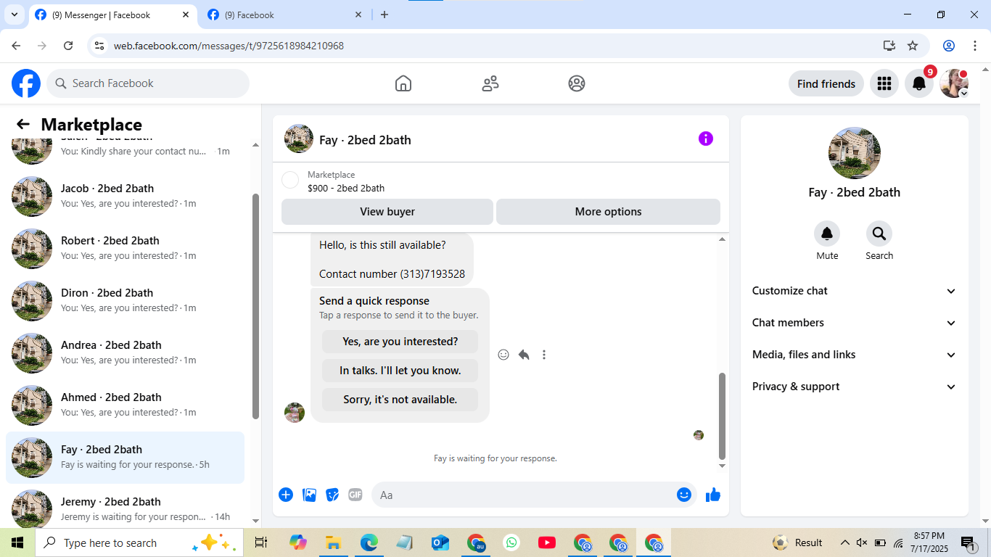Open Jacob's 2bed 2bath conversation
The height and width of the screenshot is (557, 991).
click(125, 197)
